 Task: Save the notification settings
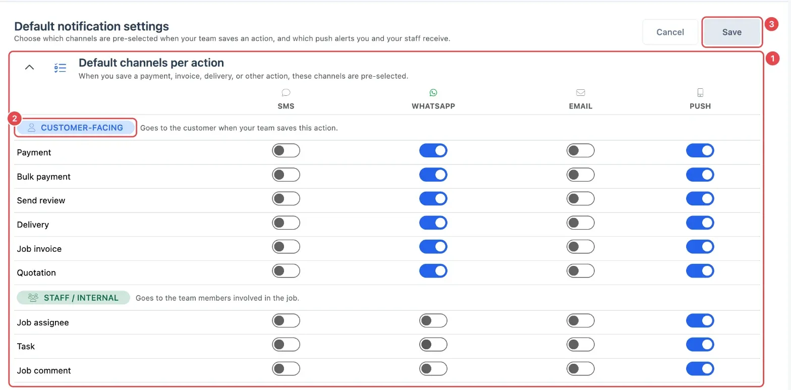coord(732,32)
